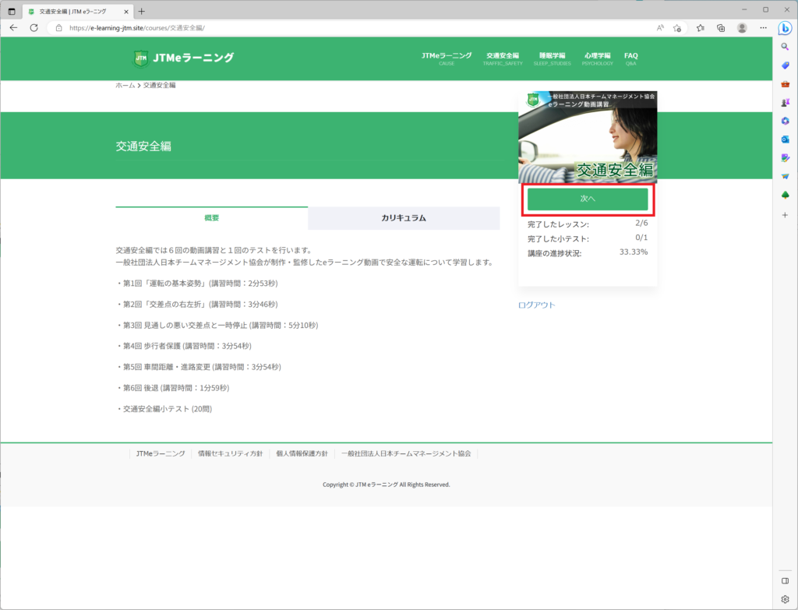The image size is (798, 610).
Task: Click the 交通安全編 course thumbnail image
Action: [588, 136]
